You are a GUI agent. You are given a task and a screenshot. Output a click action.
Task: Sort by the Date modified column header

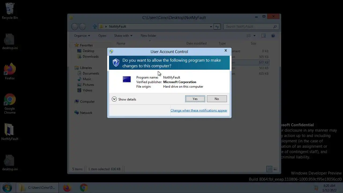click(x=196, y=43)
